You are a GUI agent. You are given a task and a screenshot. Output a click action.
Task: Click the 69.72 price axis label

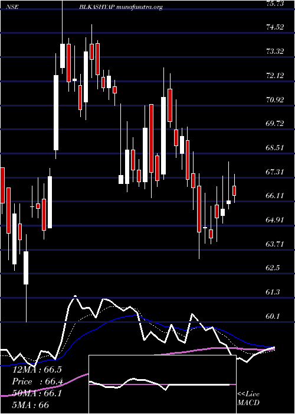point(275,124)
